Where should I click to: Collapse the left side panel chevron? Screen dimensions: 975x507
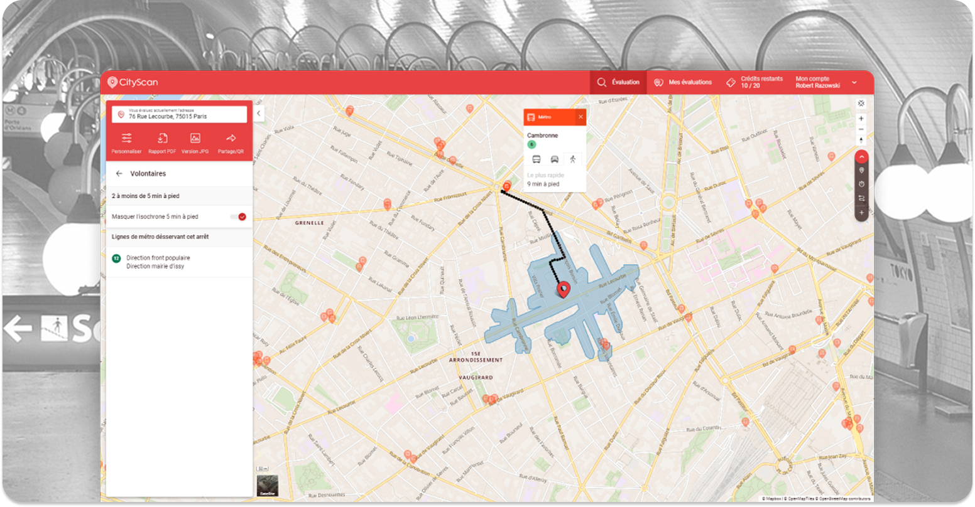[259, 113]
